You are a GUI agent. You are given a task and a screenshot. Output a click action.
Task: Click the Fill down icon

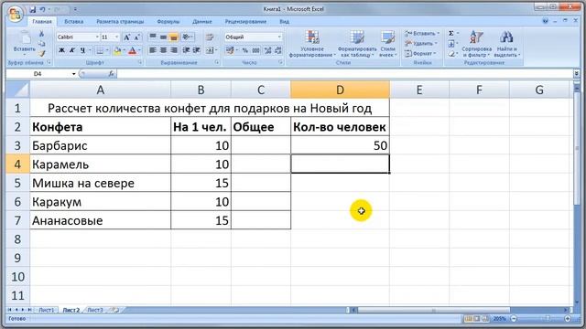click(x=451, y=44)
